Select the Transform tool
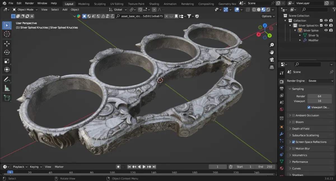The width and height of the screenshot is (336, 181). point(7,70)
